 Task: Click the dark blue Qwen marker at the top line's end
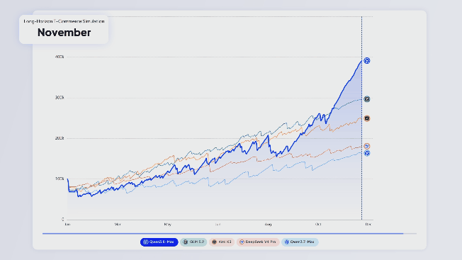367,61
